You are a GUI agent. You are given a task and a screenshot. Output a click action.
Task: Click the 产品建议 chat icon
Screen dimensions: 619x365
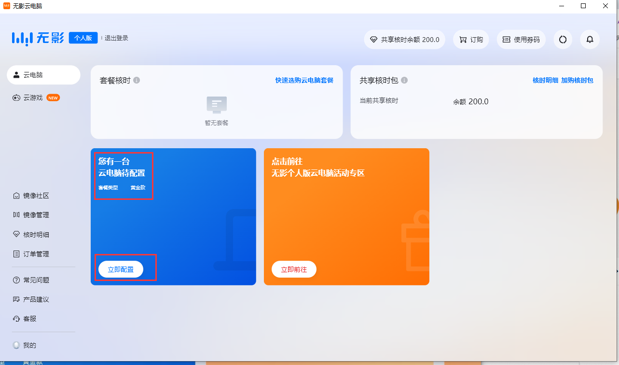pyautogui.click(x=16, y=299)
